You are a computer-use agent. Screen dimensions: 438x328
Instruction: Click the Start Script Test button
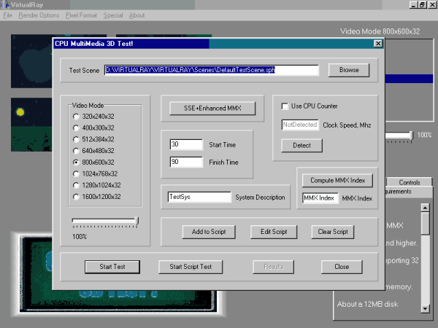(x=191, y=267)
